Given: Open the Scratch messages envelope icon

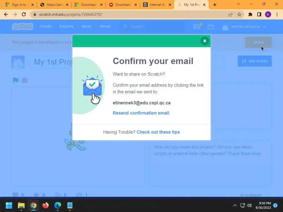Looking at the screenshot, I should point(197,26).
